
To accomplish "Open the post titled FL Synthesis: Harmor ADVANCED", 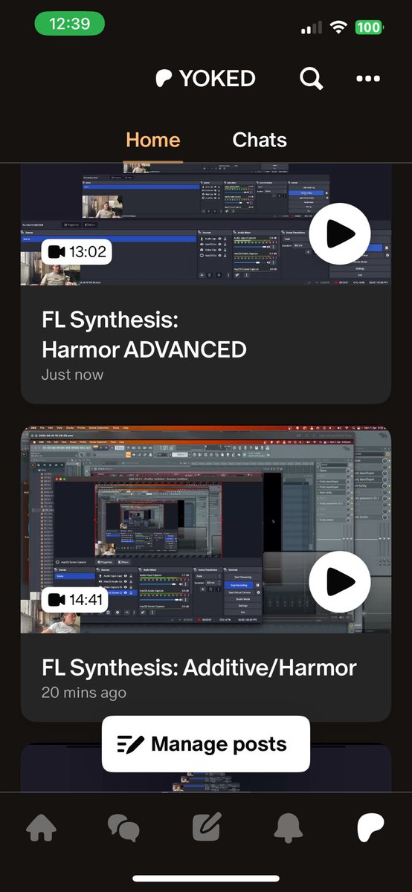I will tap(144, 334).
